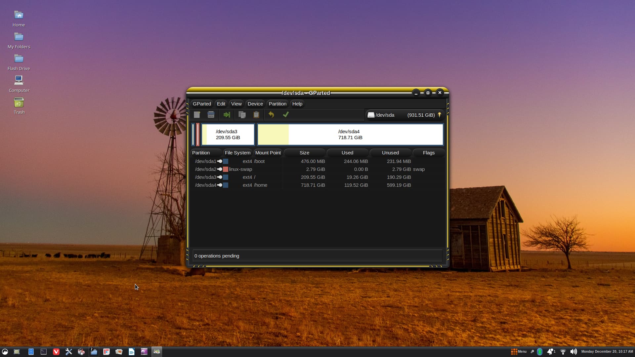Click the blue ext4 color square for /dev/sda1
This screenshot has width=635, height=357.
click(226, 161)
